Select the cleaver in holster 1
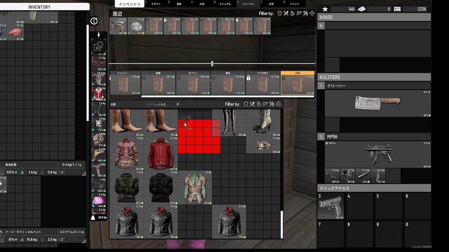Screen dimensions: 449x252 click(x=377, y=103)
